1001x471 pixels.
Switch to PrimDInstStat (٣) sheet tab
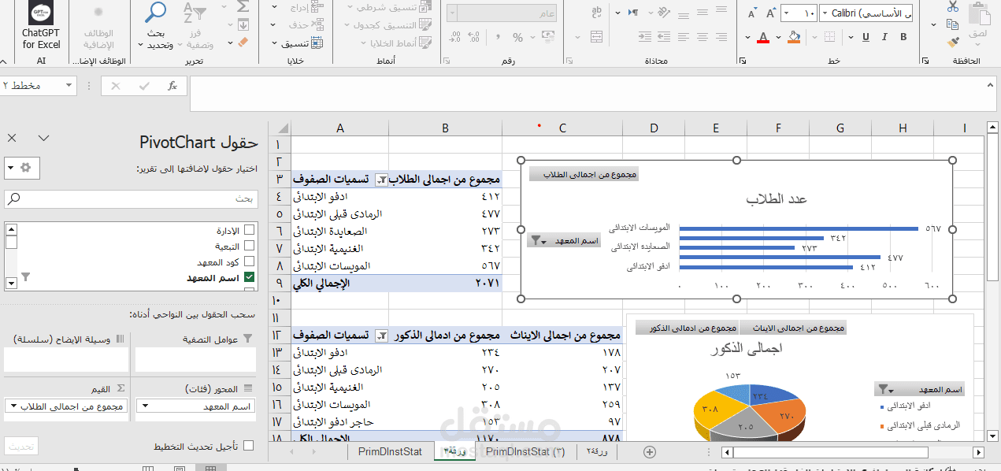pyautogui.click(x=525, y=452)
